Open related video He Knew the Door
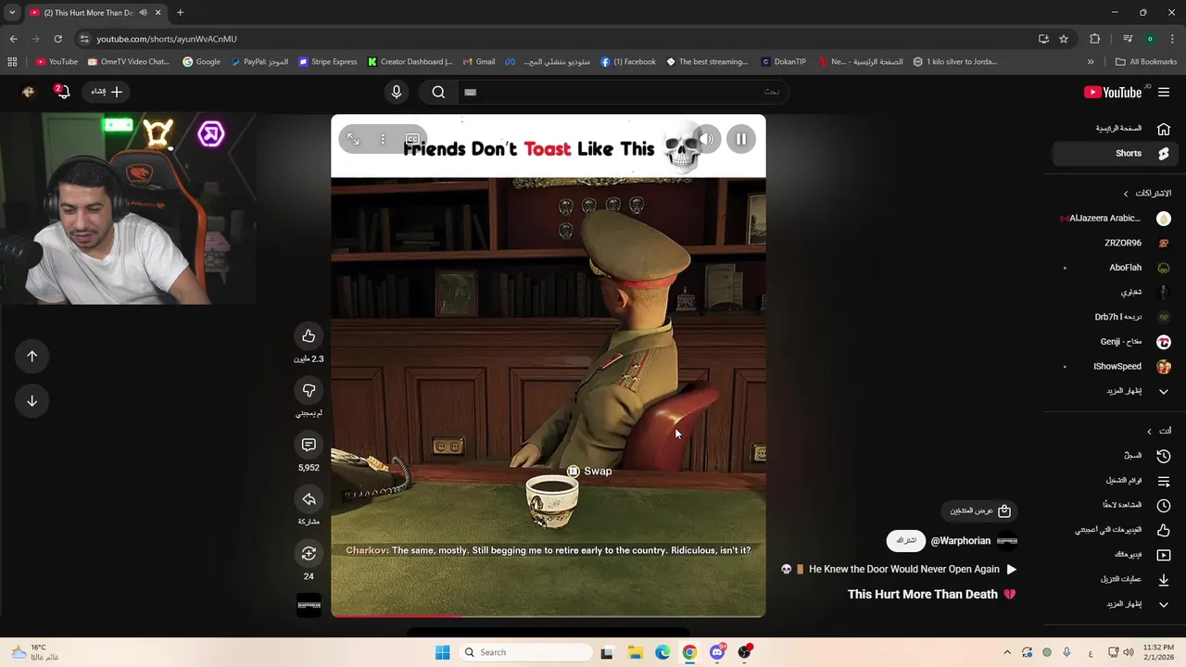This screenshot has height=667, width=1186. point(899,570)
